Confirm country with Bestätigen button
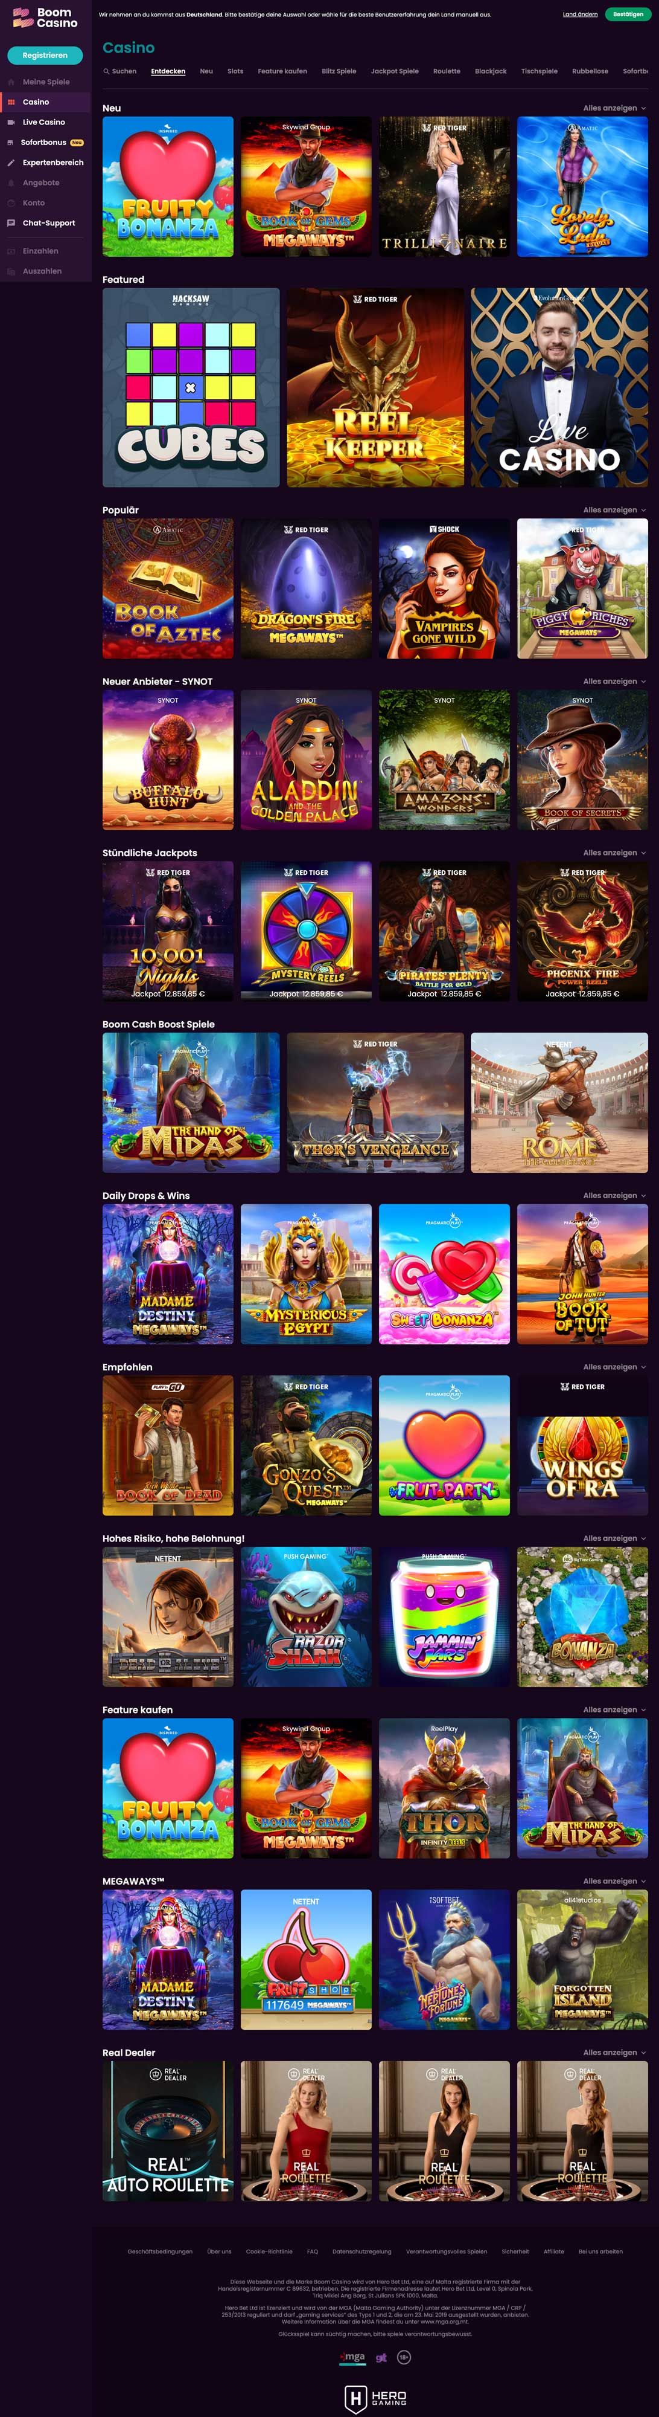Image resolution: width=659 pixels, height=2417 pixels. (x=628, y=15)
